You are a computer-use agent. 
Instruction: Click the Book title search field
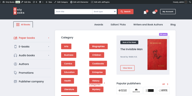tap(73, 12)
